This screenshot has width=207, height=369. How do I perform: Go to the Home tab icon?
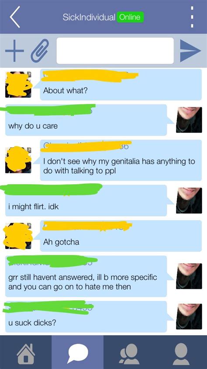[26, 353]
